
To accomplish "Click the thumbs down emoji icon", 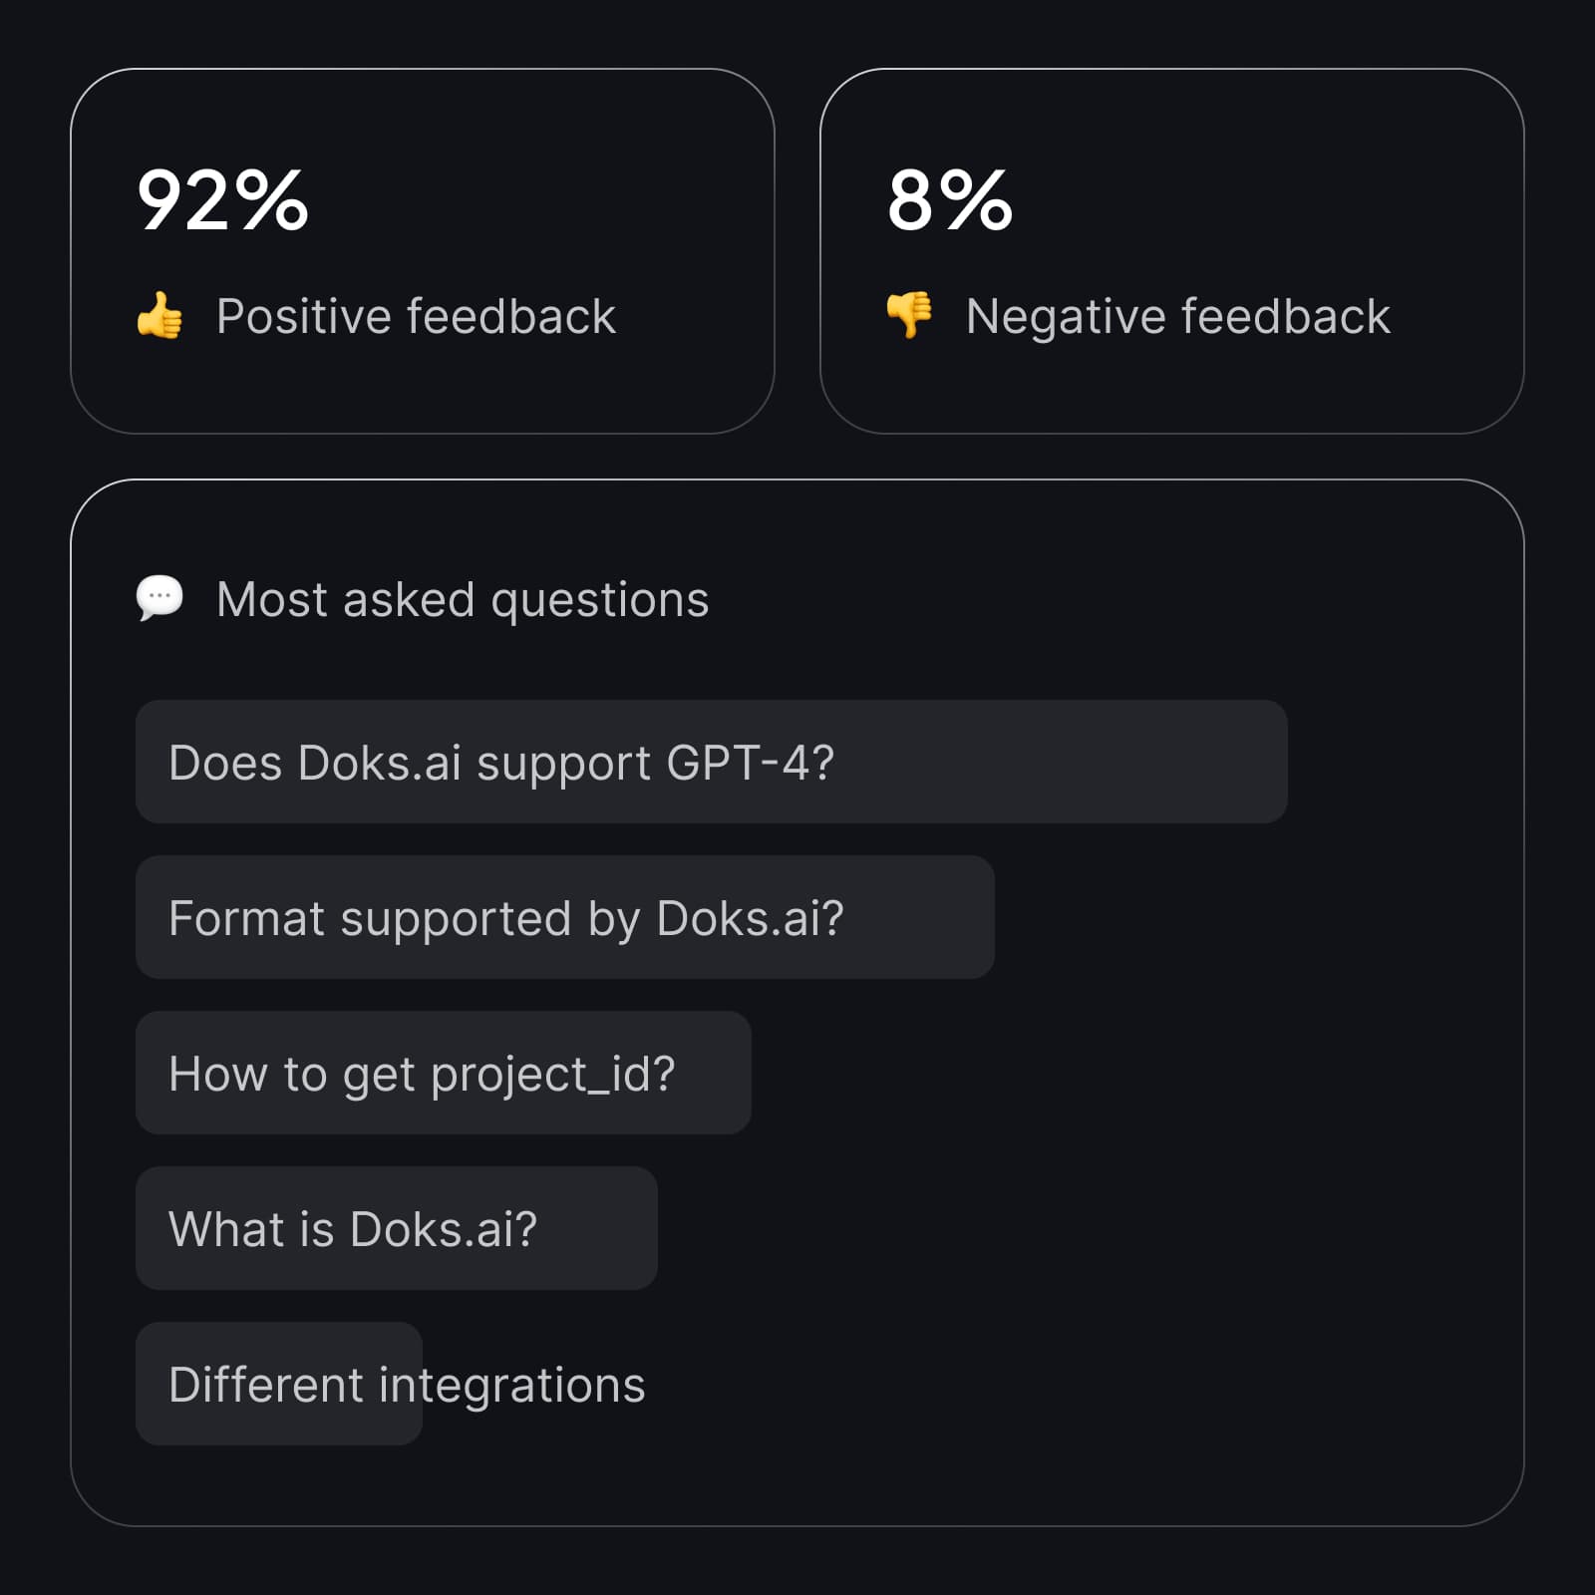I will click(x=909, y=316).
